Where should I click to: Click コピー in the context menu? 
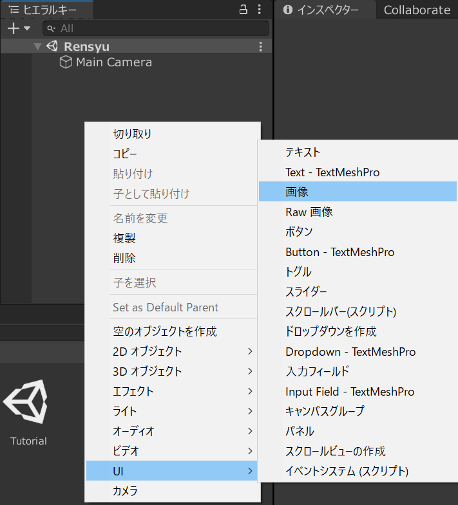pos(125,154)
